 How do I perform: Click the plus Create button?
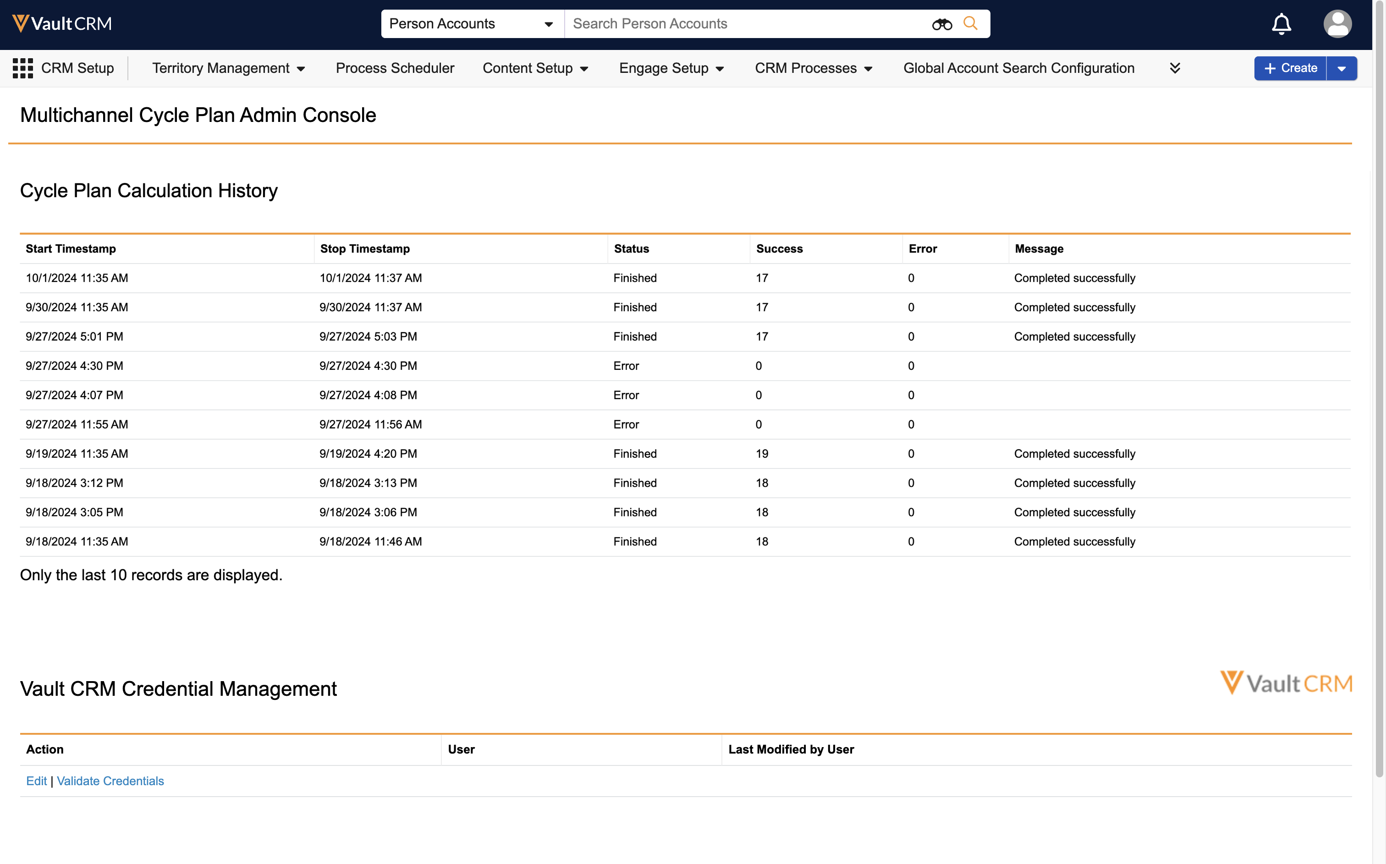point(1290,68)
